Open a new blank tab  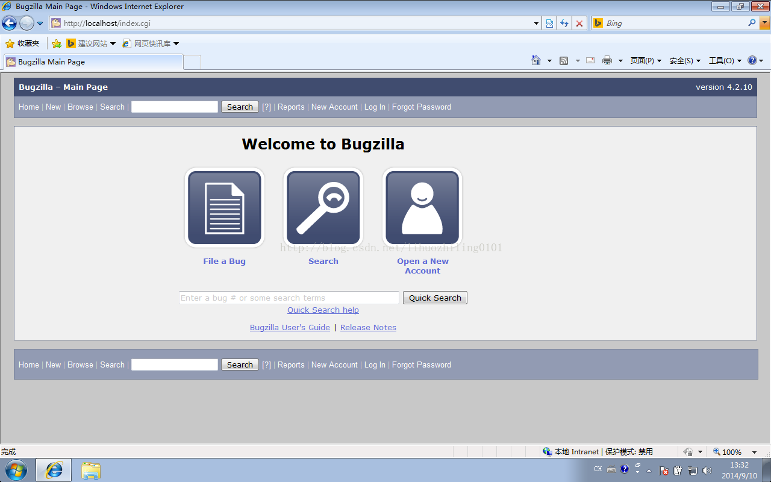pos(192,62)
